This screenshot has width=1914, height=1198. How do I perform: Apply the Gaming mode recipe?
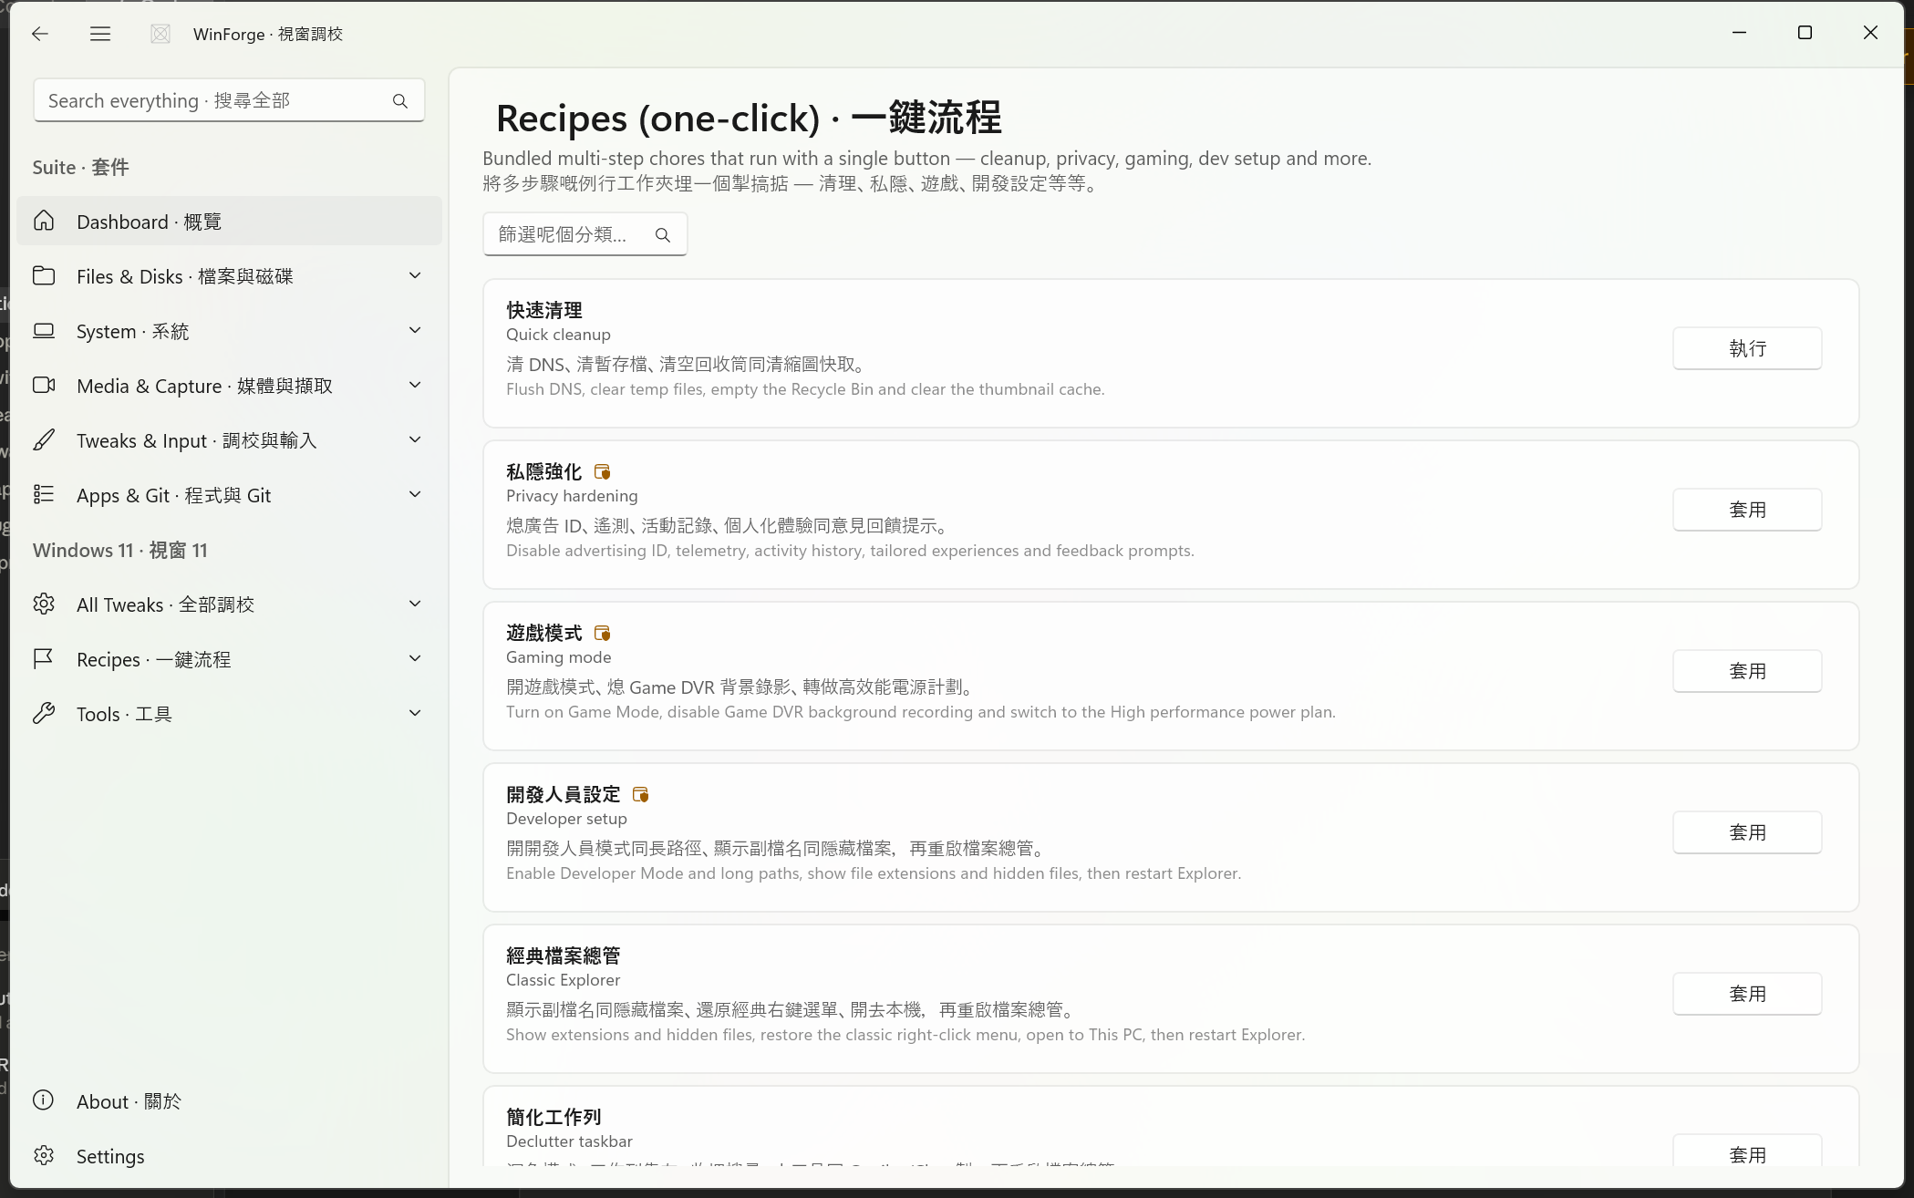pos(1747,671)
